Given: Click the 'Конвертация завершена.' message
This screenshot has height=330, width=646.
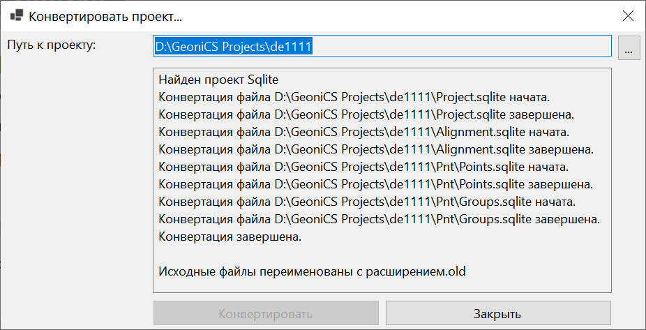Looking at the screenshot, I should (x=230, y=237).
